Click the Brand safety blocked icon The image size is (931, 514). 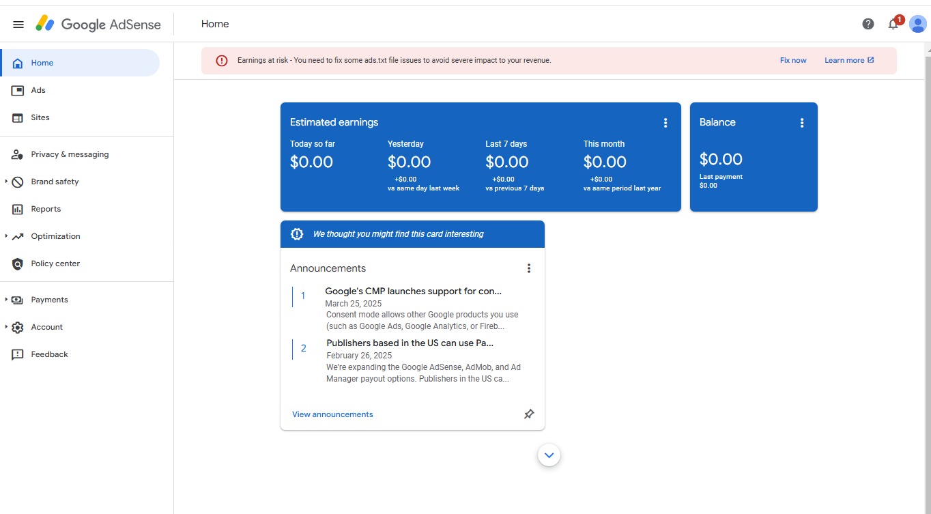point(18,182)
